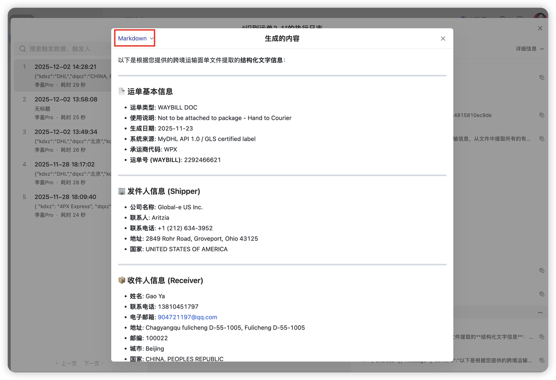The width and height of the screenshot is (556, 380).
Task: Go to 上一页 in log pagination
Action: pyautogui.click(x=66, y=363)
